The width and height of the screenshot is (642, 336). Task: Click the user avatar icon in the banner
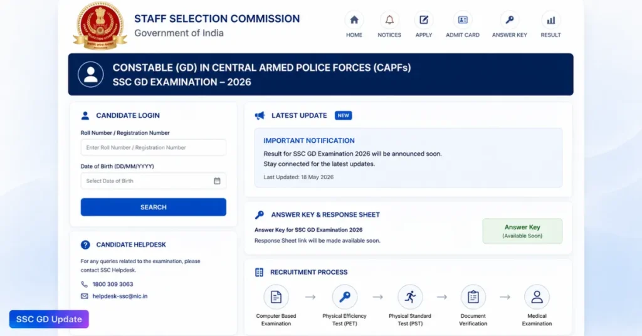pyautogui.click(x=91, y=75)
